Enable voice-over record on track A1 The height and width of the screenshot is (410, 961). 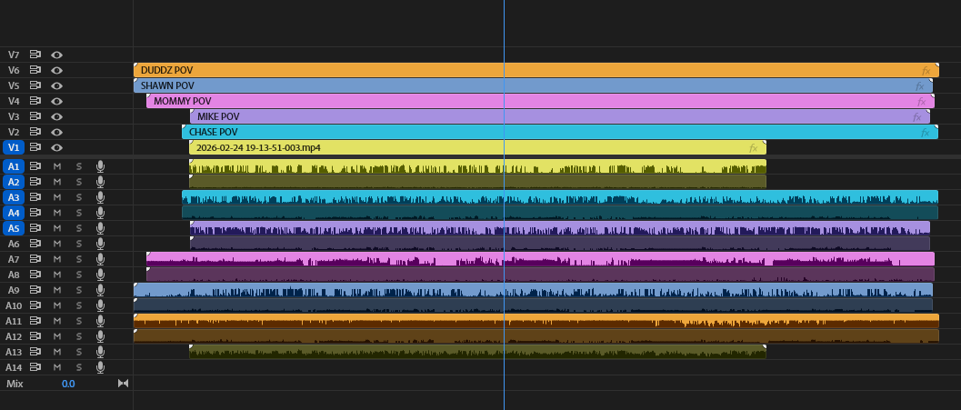(x=101, y=166)
